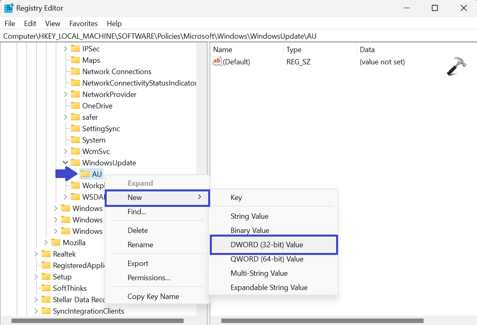
Task: Click the Maps folder icon
Action: coord(75,60)
